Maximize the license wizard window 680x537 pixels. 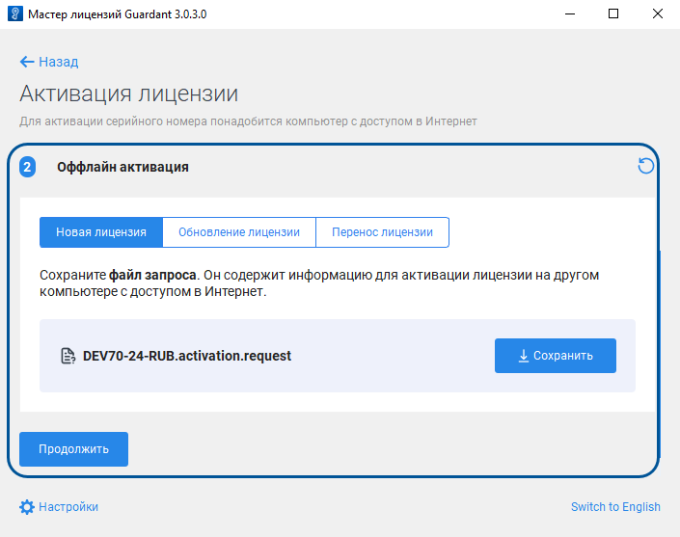[613, 14]
